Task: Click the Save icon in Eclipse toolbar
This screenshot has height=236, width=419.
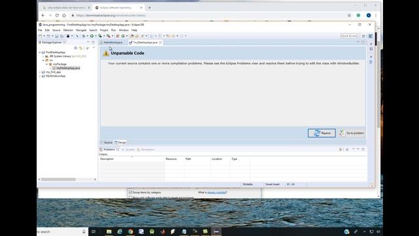Action: click(57, 36)
